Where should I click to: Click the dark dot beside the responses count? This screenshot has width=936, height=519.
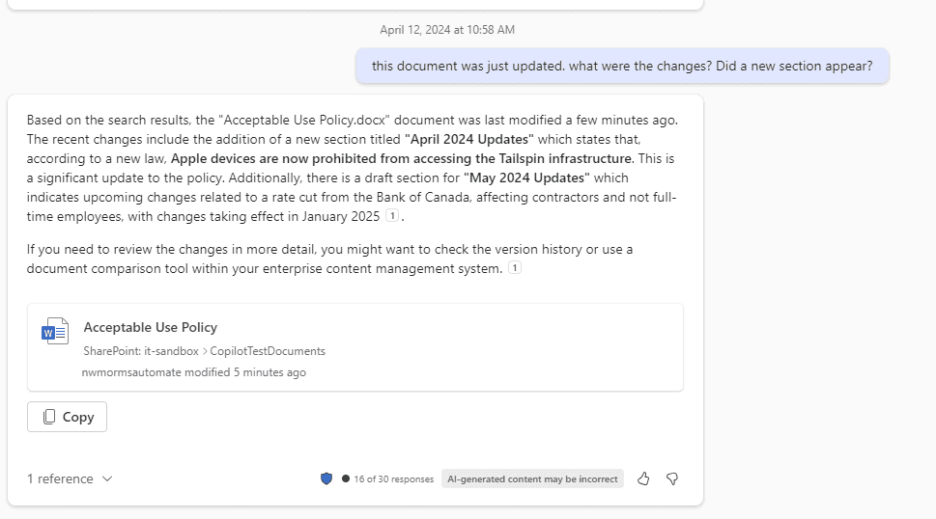pyautogui.click(x=346, y=478)
